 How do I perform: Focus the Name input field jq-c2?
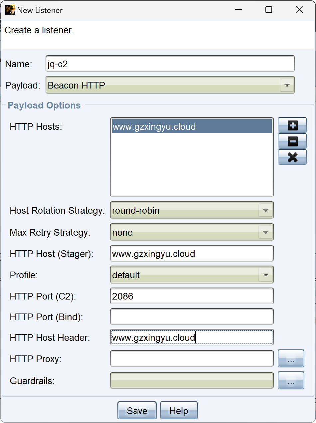pyautogui.click(x=170, y=64)
